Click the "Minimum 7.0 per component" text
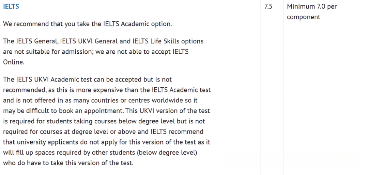 point(311,12)
